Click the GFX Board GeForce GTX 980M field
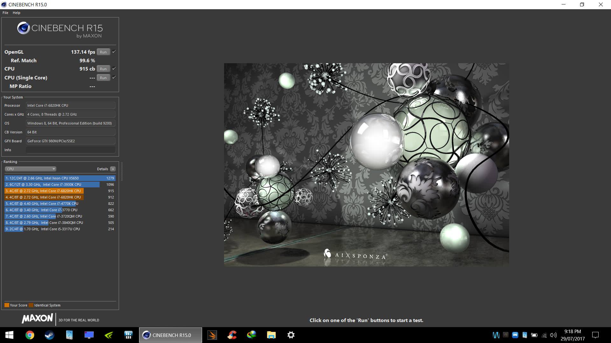The width and height of the screenshot is (611, 343). [70, 141]
